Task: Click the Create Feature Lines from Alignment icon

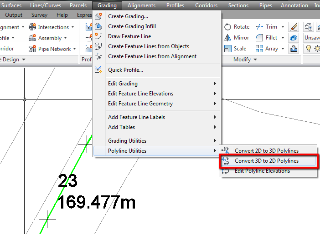Action: (98, 56)
